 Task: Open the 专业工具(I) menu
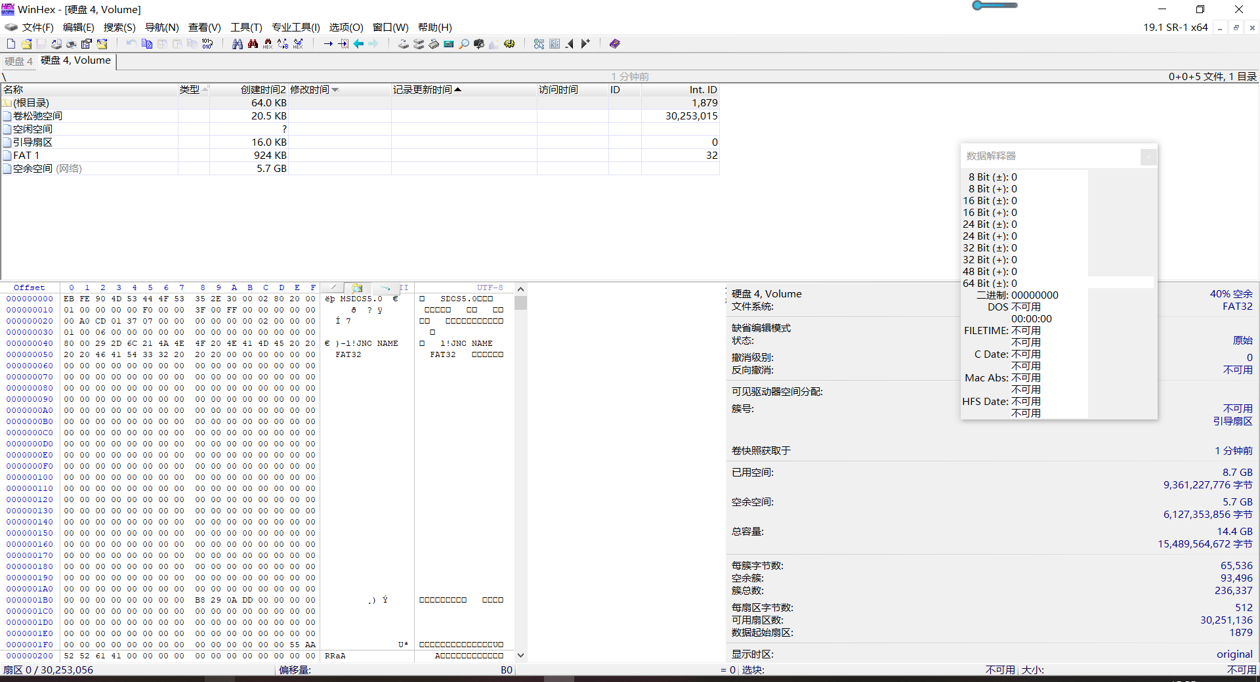point(295,27)
